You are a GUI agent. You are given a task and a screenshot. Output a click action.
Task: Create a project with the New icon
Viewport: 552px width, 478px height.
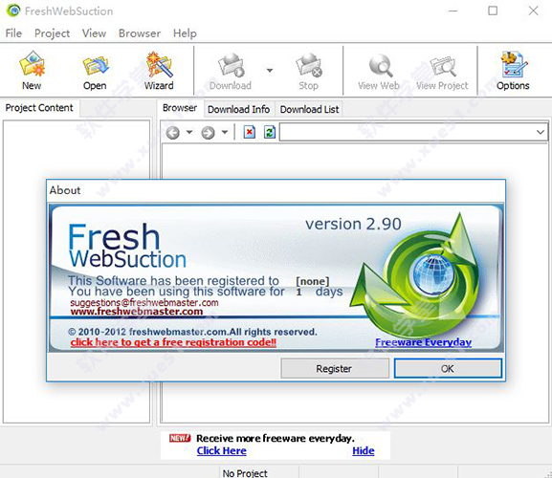click(32, 71)
